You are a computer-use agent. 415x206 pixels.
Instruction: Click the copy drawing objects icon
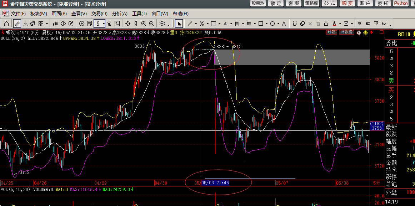tap(302, 24)
